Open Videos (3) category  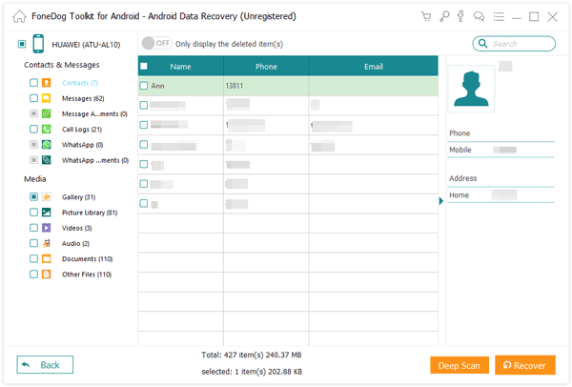click(76, 228)
